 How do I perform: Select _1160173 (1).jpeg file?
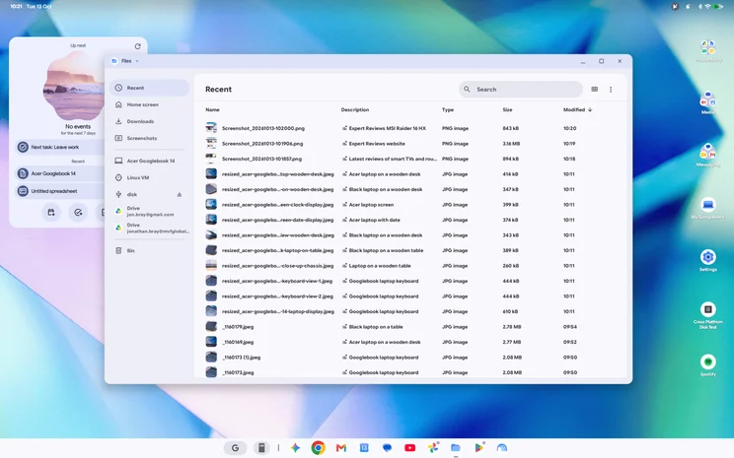[241, 358]
